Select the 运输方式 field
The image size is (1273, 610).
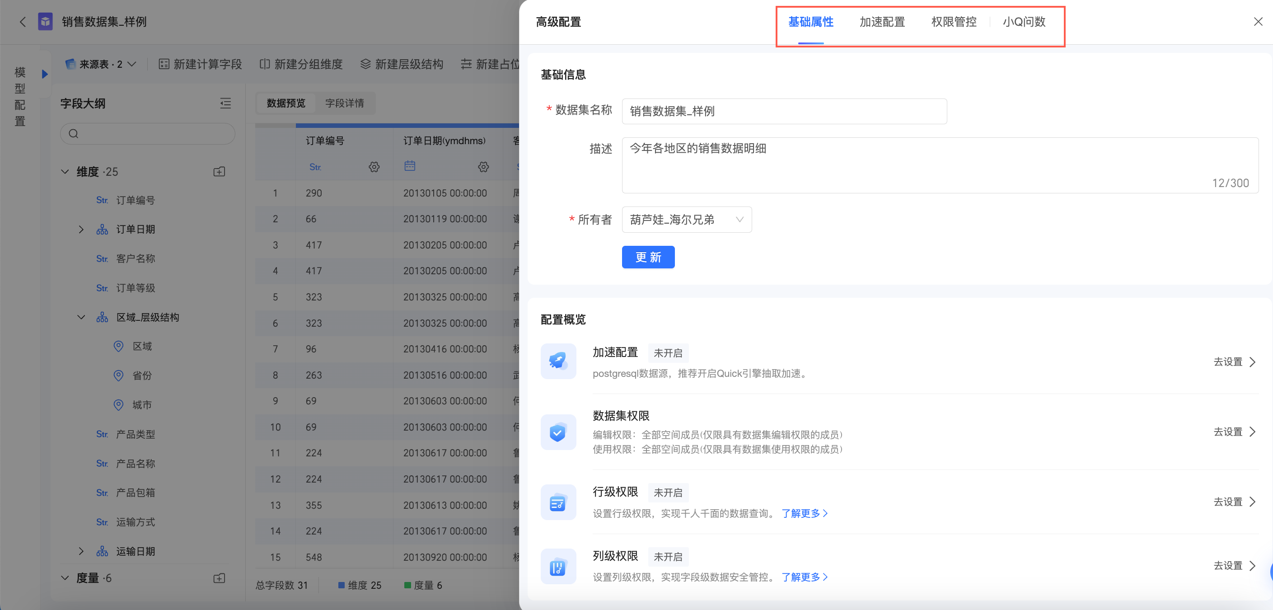136,522
